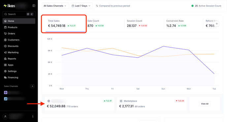
Task: Click the storefront card showing € 52,049.88
Action: pyautogui.click(x=80, y=104)
